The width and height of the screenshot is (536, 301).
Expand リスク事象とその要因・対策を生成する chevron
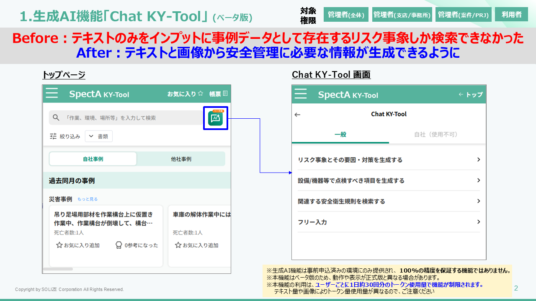point(478,160)
